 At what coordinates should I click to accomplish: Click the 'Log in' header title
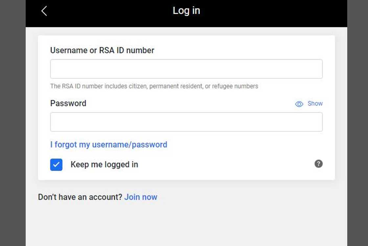(x=186, y=10)
